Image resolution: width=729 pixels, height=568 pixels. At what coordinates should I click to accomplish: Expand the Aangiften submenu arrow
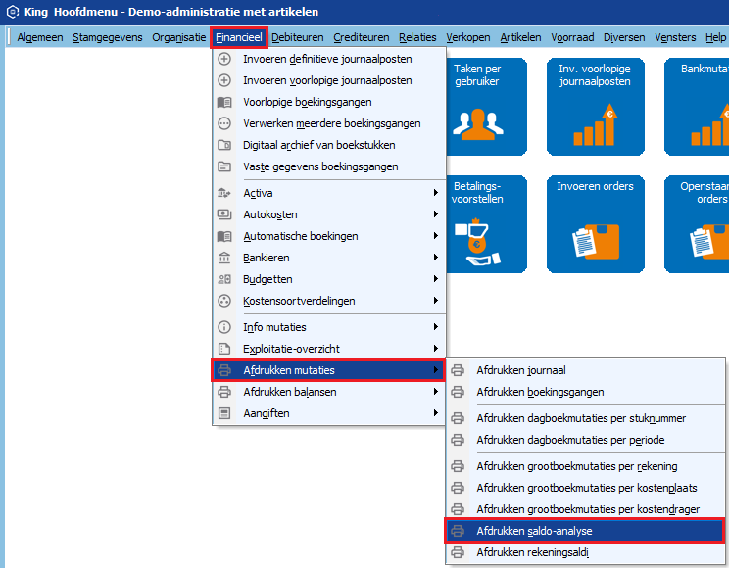pos(435,413)
